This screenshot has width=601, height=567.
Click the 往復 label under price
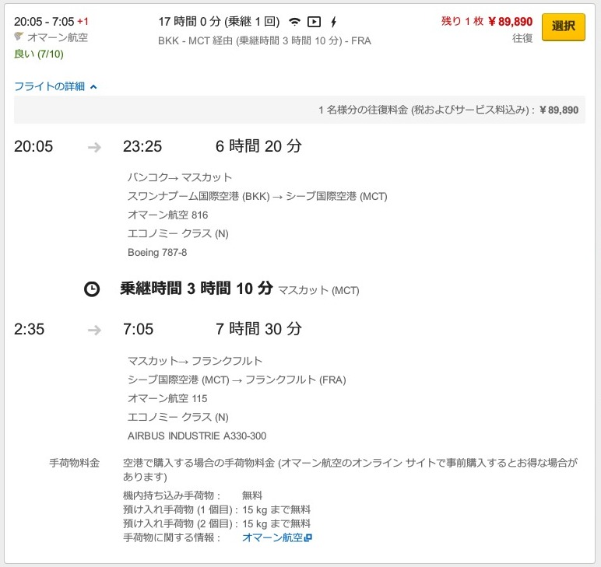tap(522, 38)
